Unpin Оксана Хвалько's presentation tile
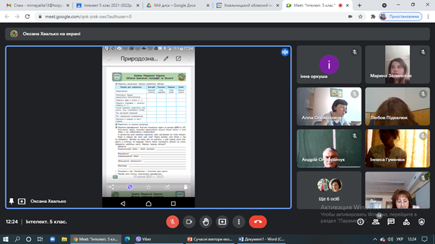The height and width of the screenshot is (244, 435). point(11,201)
